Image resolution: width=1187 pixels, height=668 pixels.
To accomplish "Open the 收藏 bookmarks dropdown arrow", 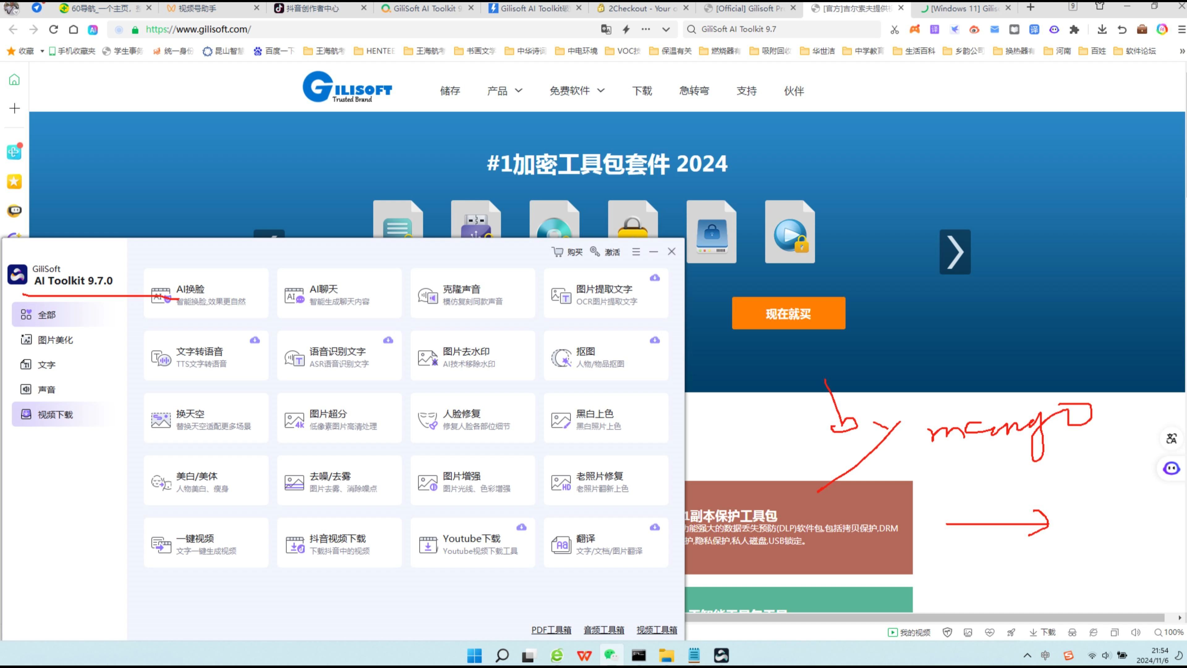I will point(42,51).
